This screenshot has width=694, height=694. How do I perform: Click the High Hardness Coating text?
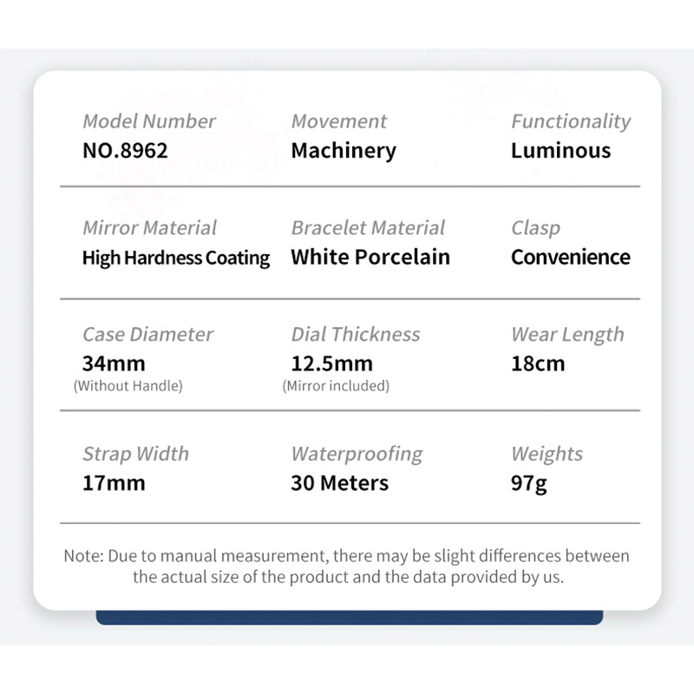click(x=176, y=258)
